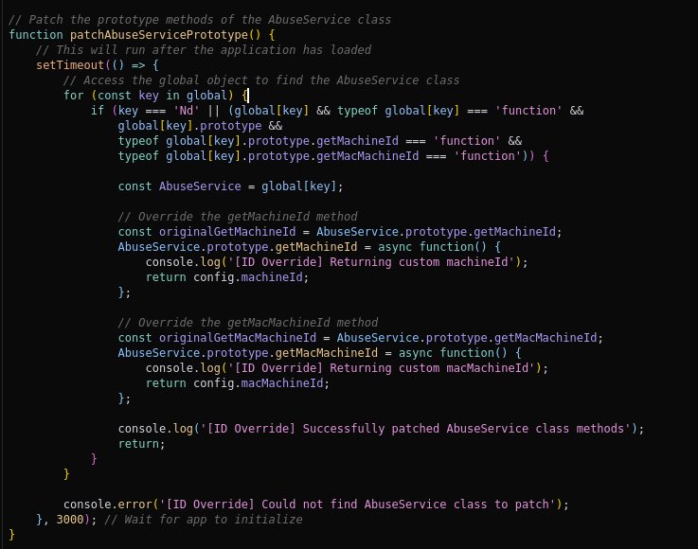Click comment "Override the getMacMachineId method"
Screen dimensions: 698x549
248,322
